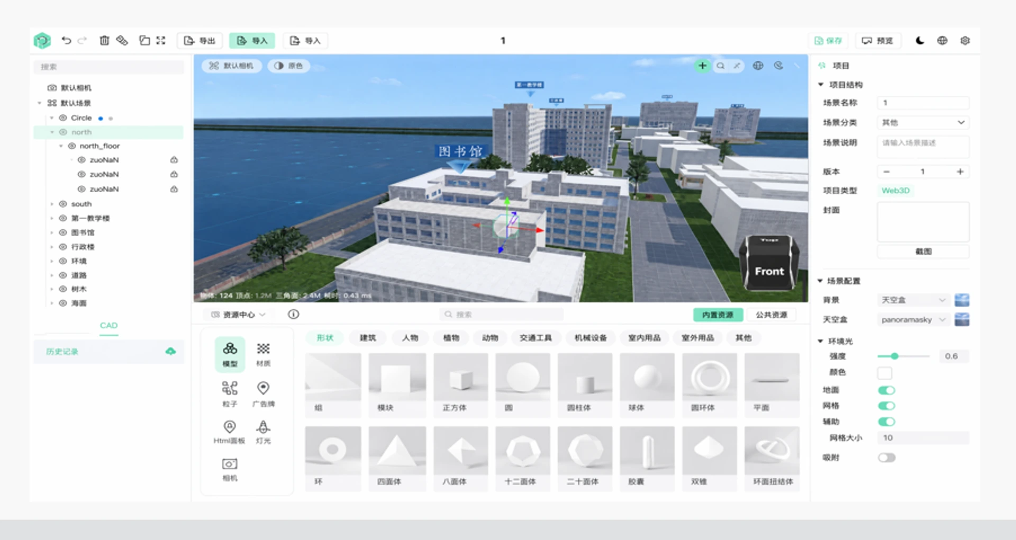
Task: Open the 颜色 ambient color swatch
Action: 885,373
